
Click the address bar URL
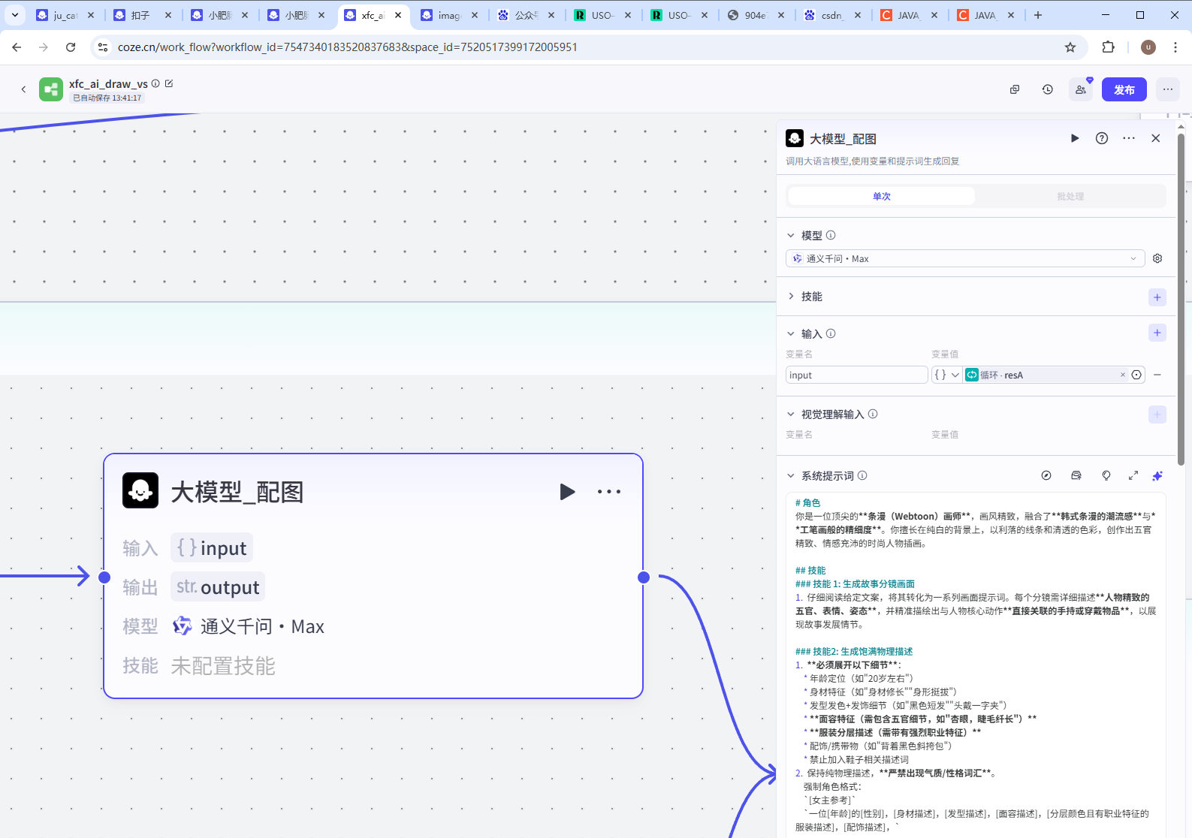347,47
